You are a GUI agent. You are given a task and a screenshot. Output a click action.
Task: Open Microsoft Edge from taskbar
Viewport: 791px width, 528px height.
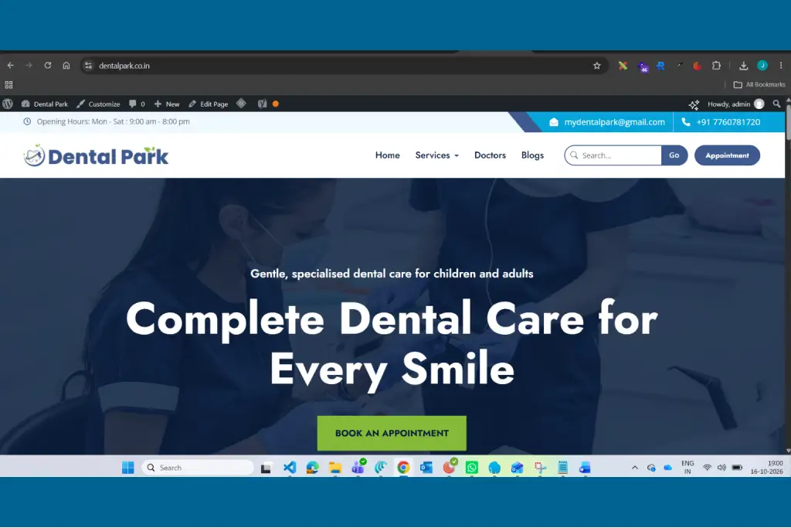tap(312, 468)
